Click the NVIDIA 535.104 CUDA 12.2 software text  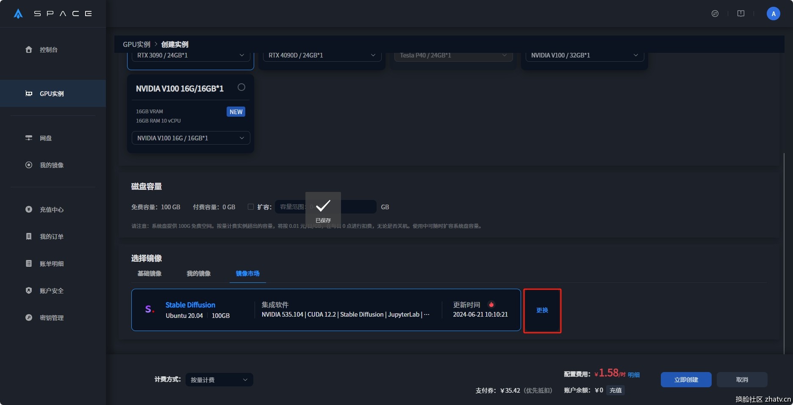tap(346, 315)
